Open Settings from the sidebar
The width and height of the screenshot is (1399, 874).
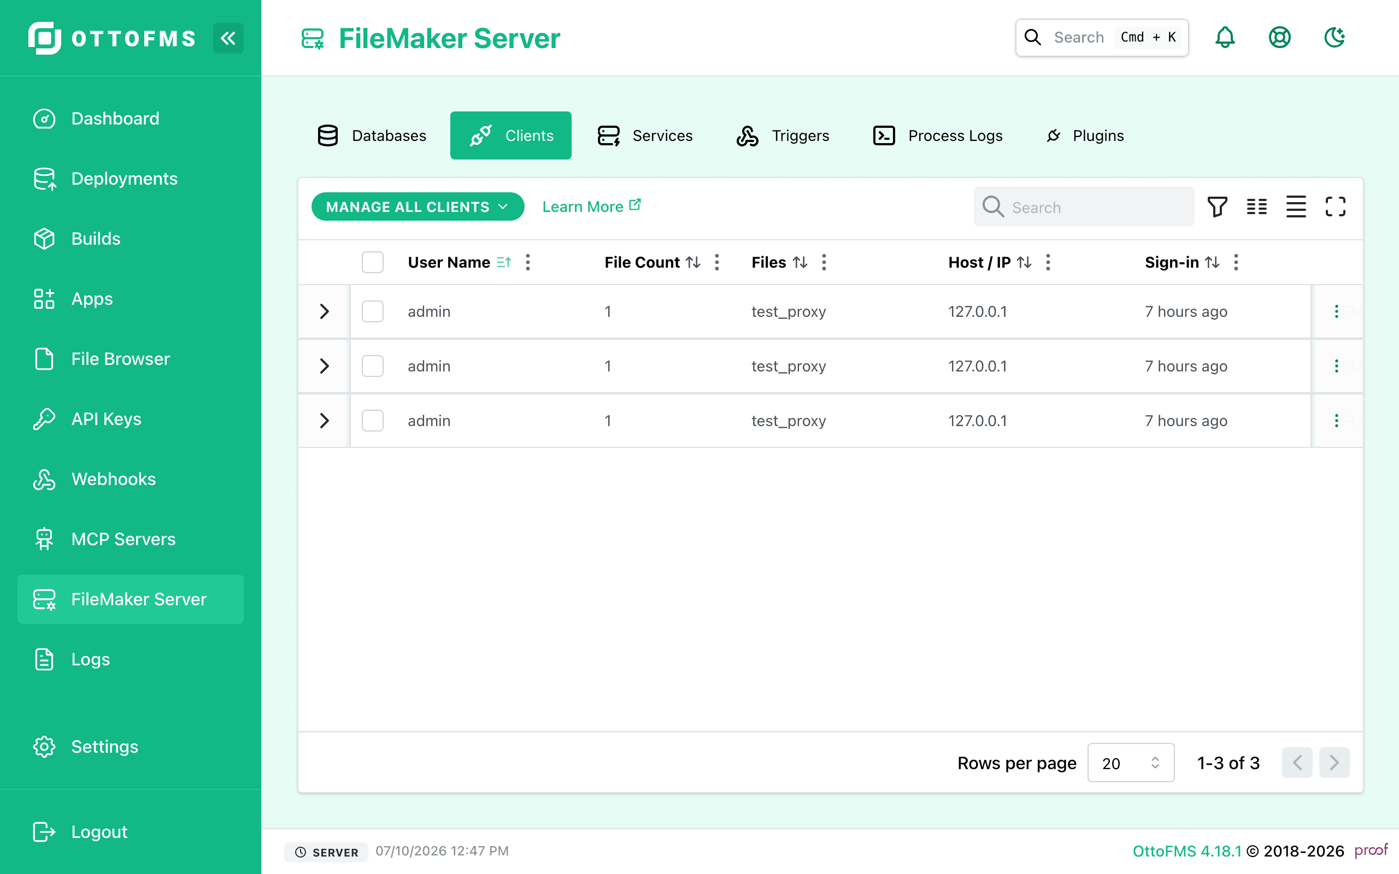131,747
